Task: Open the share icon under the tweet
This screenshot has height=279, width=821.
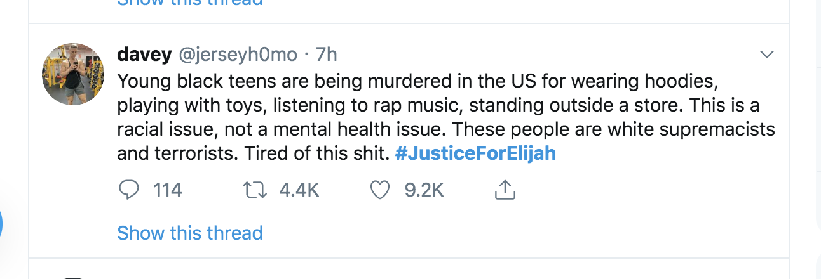Action: [x=504, y=190]
